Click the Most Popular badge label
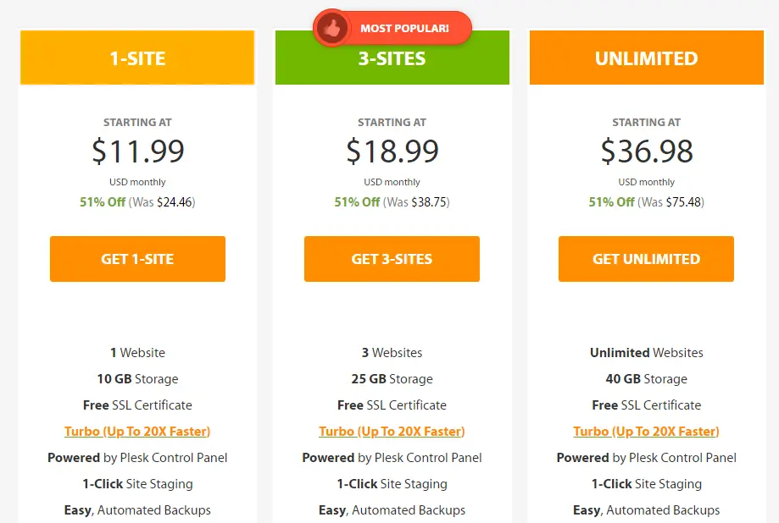Image resolution: width=779 pixels, height=523 pixels. click(x=404, y=28)
